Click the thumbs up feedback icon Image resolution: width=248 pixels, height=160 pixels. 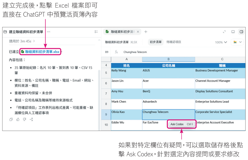coord(18,119)
